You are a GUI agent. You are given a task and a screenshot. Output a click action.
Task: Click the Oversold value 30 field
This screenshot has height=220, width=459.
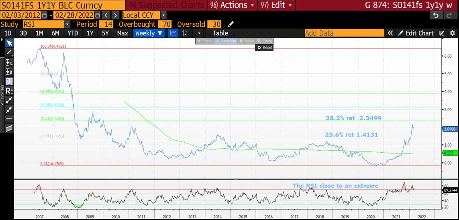[214, 24]
